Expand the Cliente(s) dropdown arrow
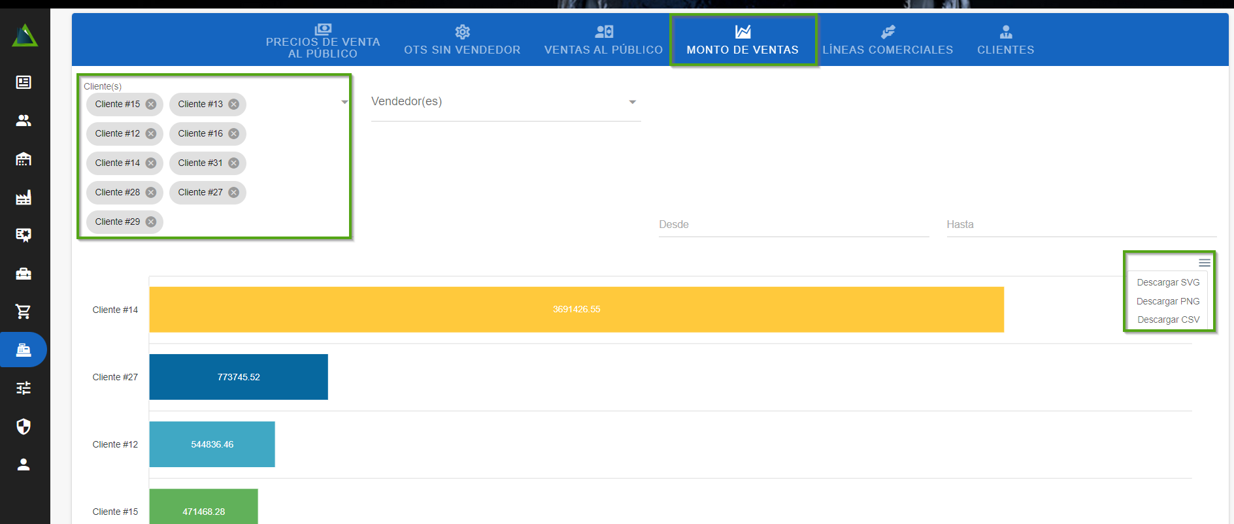The height and width of the screenshot is (524, 1234). click(x=344, y=102)
